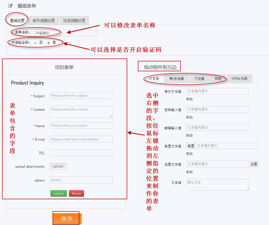269x225 pixels.
Task: Click the 后置 label button on 后置文本框
Action: [x=253, y=164]
